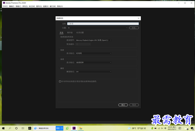Click the Cortana circle icon
This screenshot has height=131, width=195.
click(x=16, y=128)
